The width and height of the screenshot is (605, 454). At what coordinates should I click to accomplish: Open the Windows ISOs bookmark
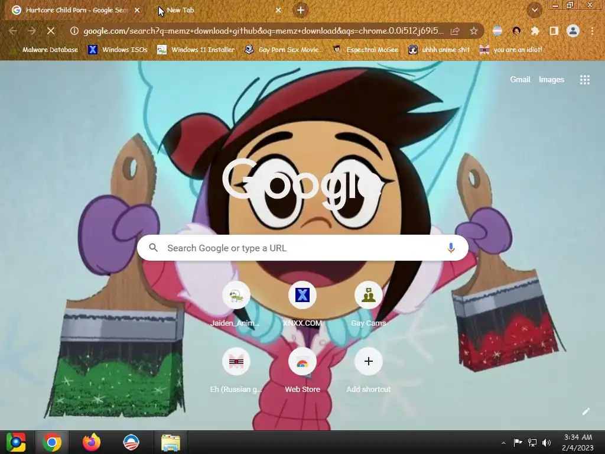pyautogui.click(x=118, y=50)
